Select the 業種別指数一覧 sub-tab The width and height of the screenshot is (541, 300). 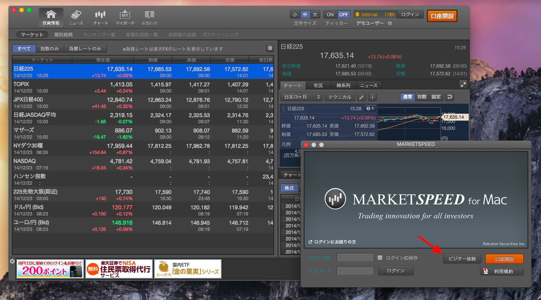pyautogui.click(x=142, y=35)
